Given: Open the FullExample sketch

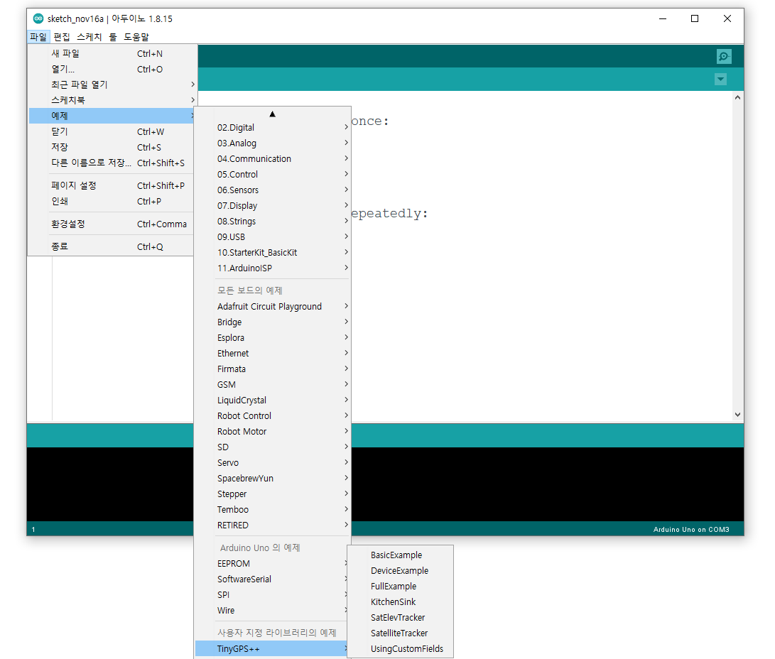Looking at the screenshot, I should click(401, 587).
